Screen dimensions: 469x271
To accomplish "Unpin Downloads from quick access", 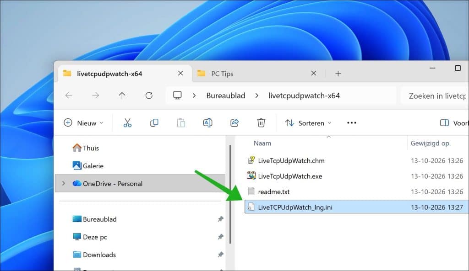I will tap(221, 255).
